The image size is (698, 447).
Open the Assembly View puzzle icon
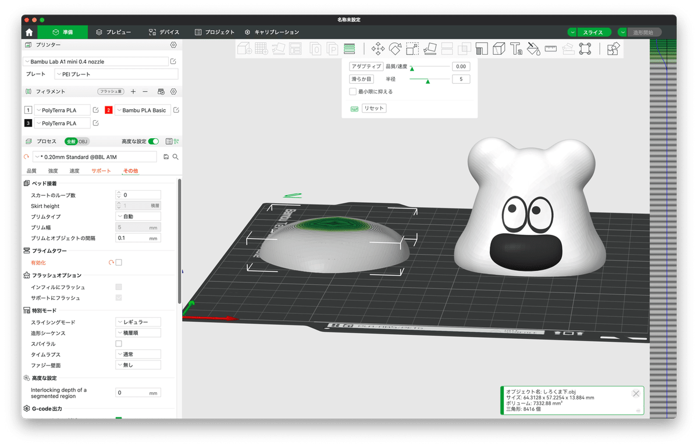click(x=613, y=49)
